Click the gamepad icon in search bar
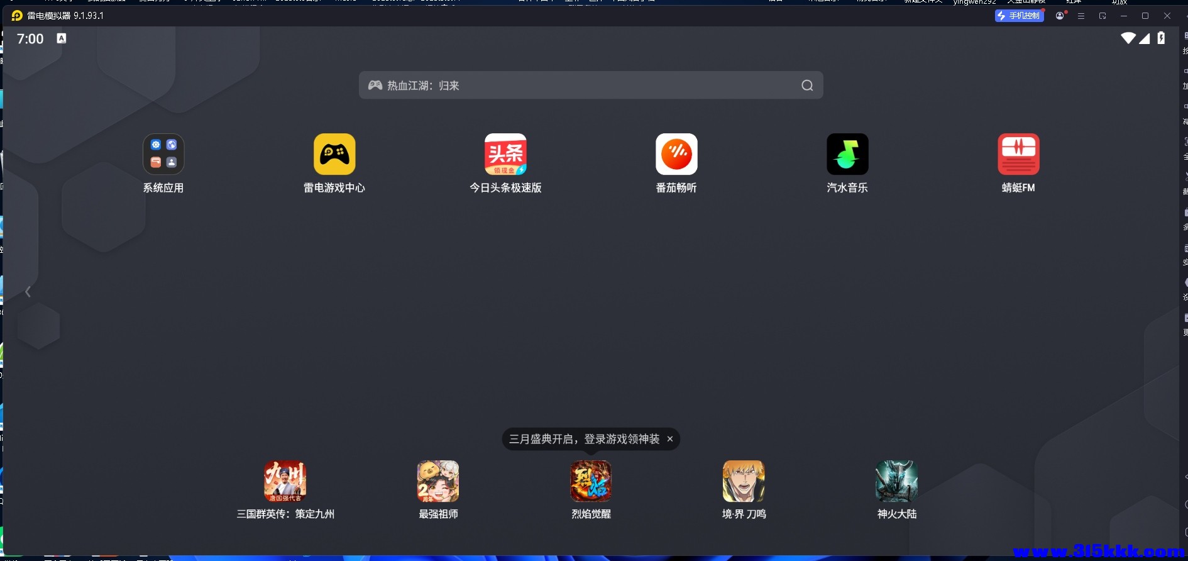Screen dimensions: 1188x561 point(375,85)
